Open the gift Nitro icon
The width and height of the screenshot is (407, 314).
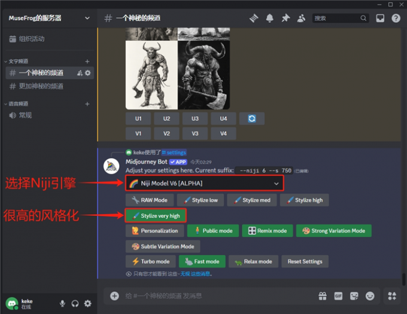[323, 296]
